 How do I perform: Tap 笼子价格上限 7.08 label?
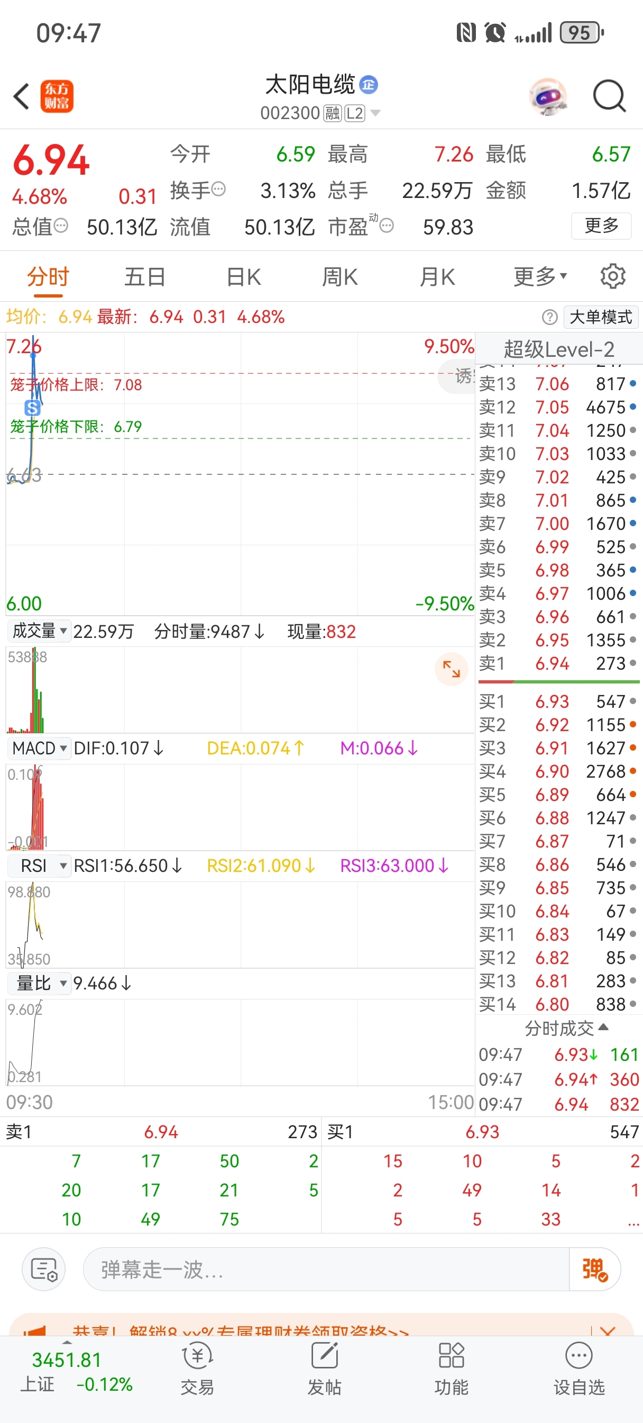click(x=76, y=385)
